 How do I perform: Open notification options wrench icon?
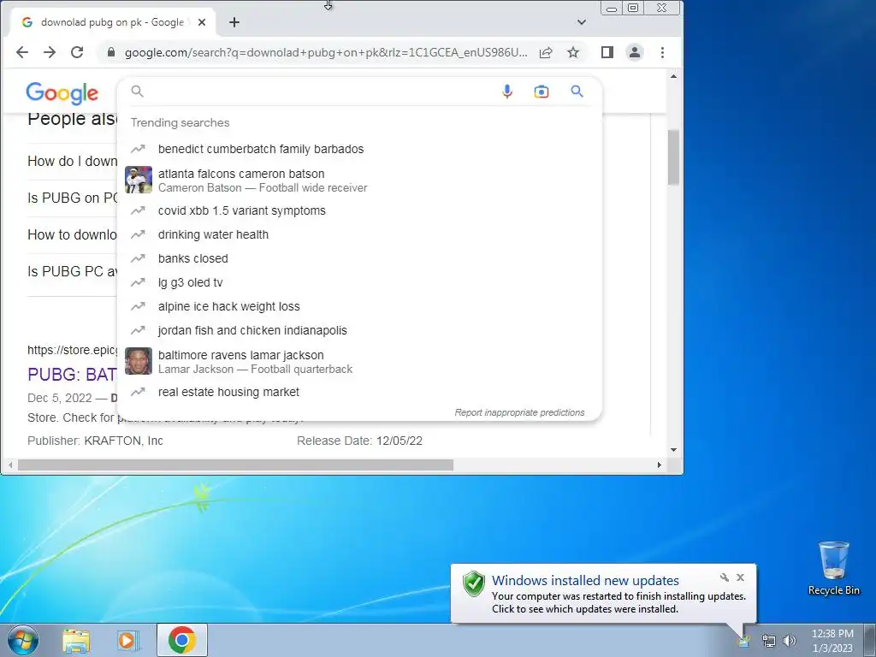pos(725,577)
